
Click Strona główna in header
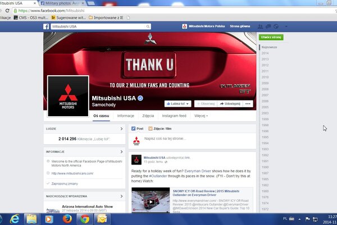tap(240, 26)
